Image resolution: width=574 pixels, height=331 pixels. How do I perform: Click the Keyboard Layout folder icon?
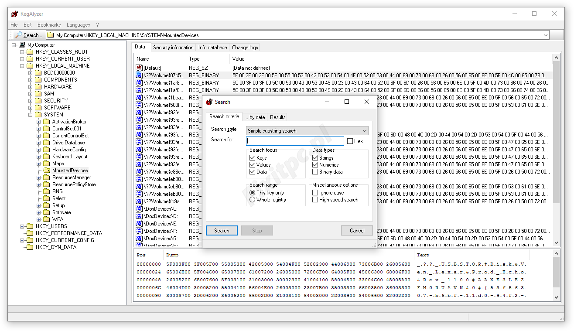click(x=46, y=157)
